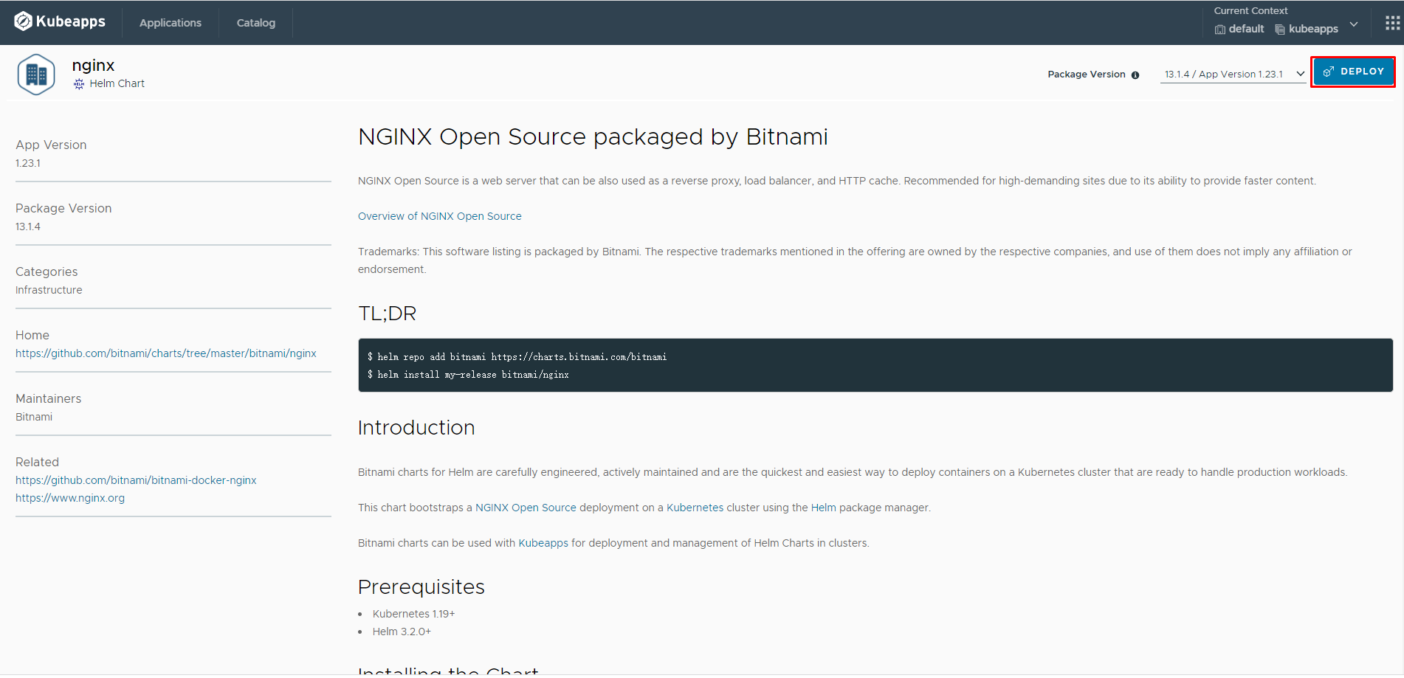This screenshot has height=678, width=1404.
Task: Click the 'default' cluster text
Action: pyautogui.click(x=1246, y=29)
